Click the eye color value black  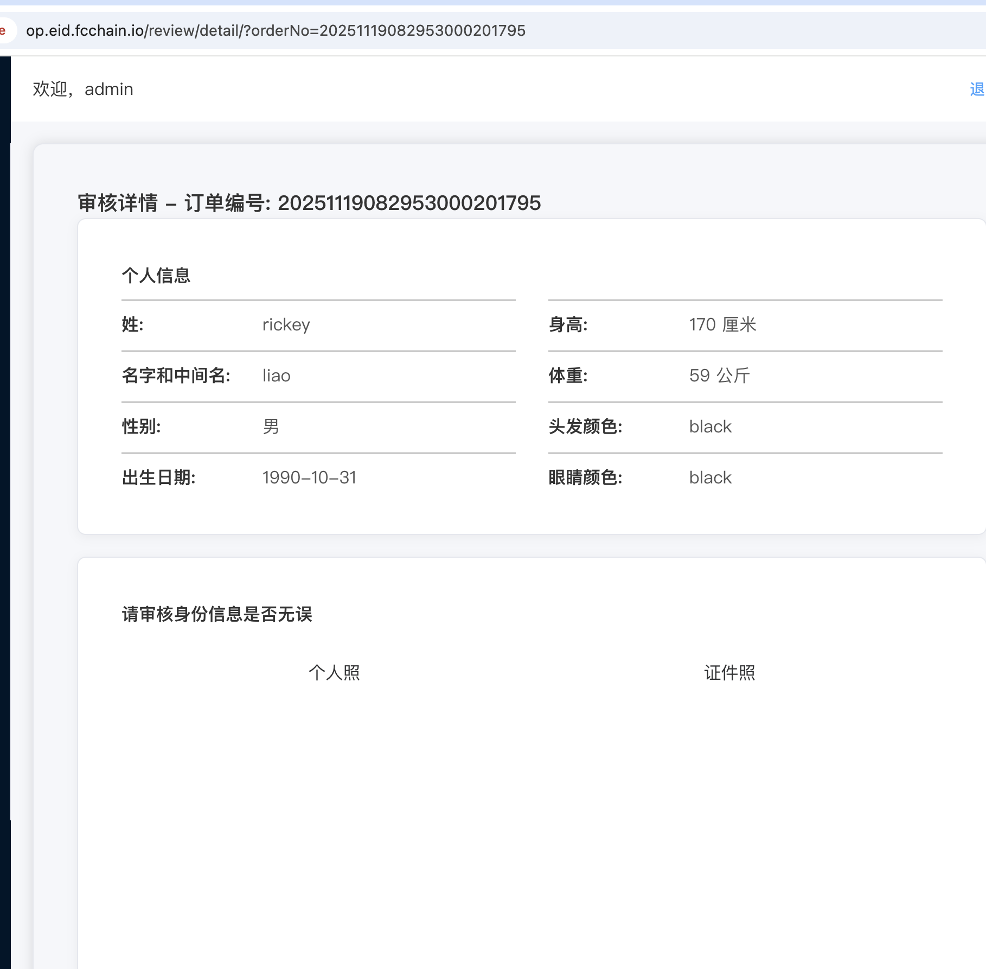coord(710,477)
